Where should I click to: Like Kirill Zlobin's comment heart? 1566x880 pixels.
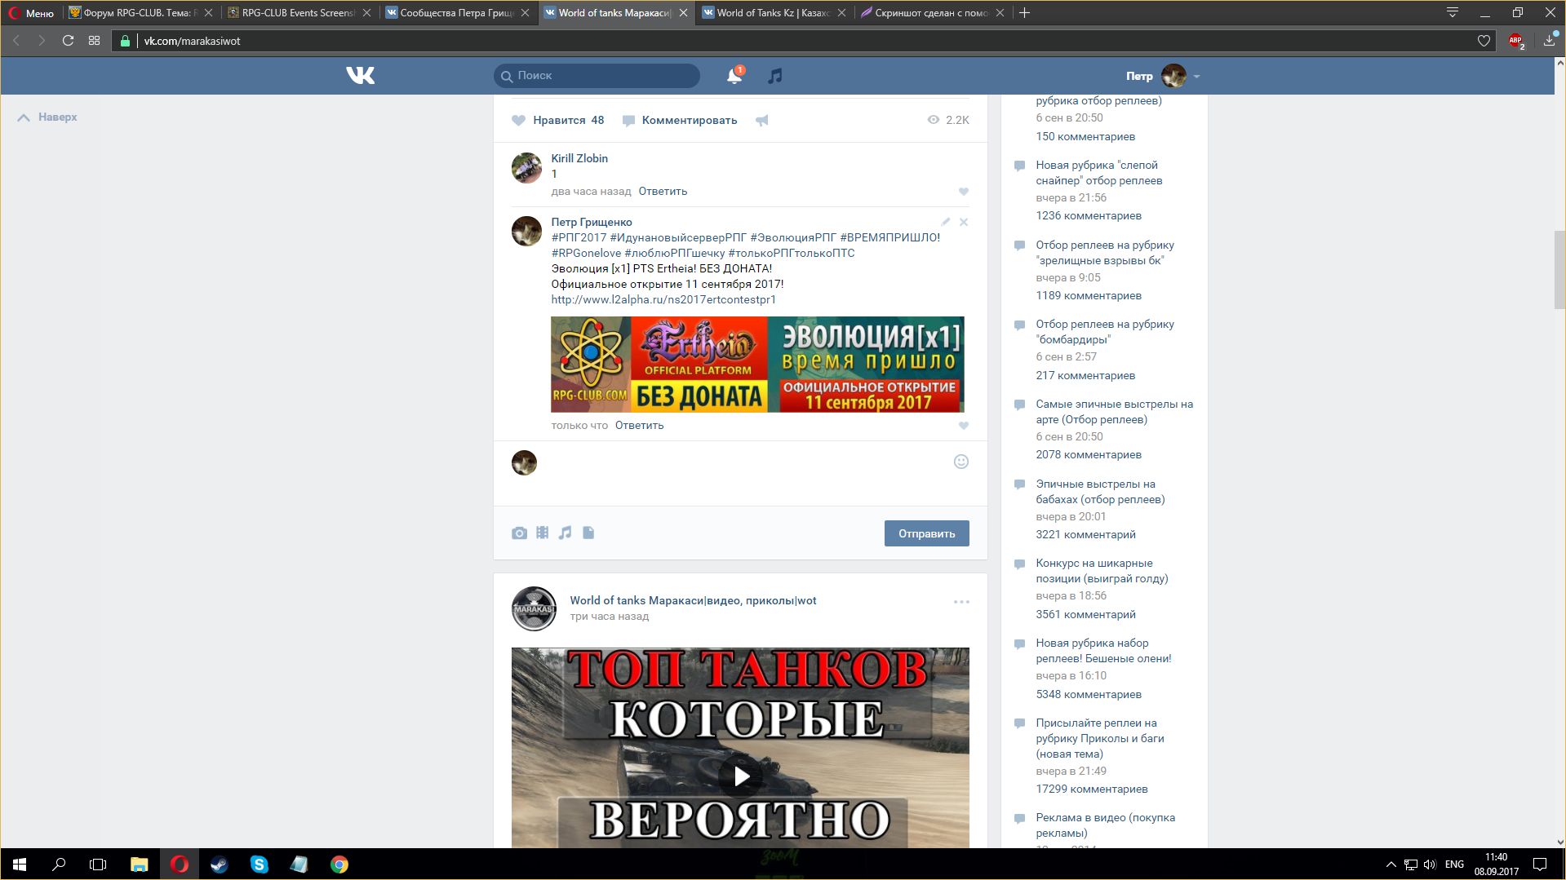pyautogui.click(x=963, y=192)
